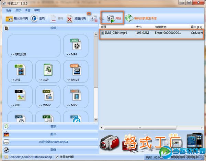Select the MOV conversion icon
Screen dimensions: 206x161
76,118
